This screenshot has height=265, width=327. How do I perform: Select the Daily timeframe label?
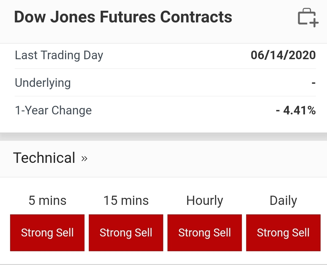(x=283, y=201)
